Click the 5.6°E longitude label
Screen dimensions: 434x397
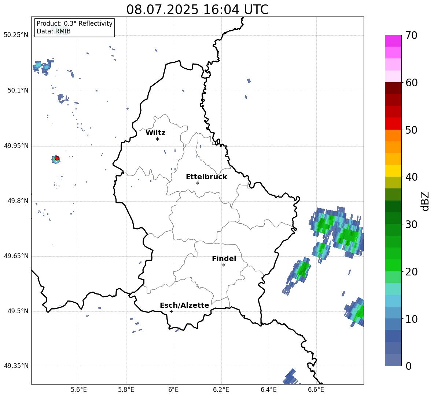click(79, 390)
